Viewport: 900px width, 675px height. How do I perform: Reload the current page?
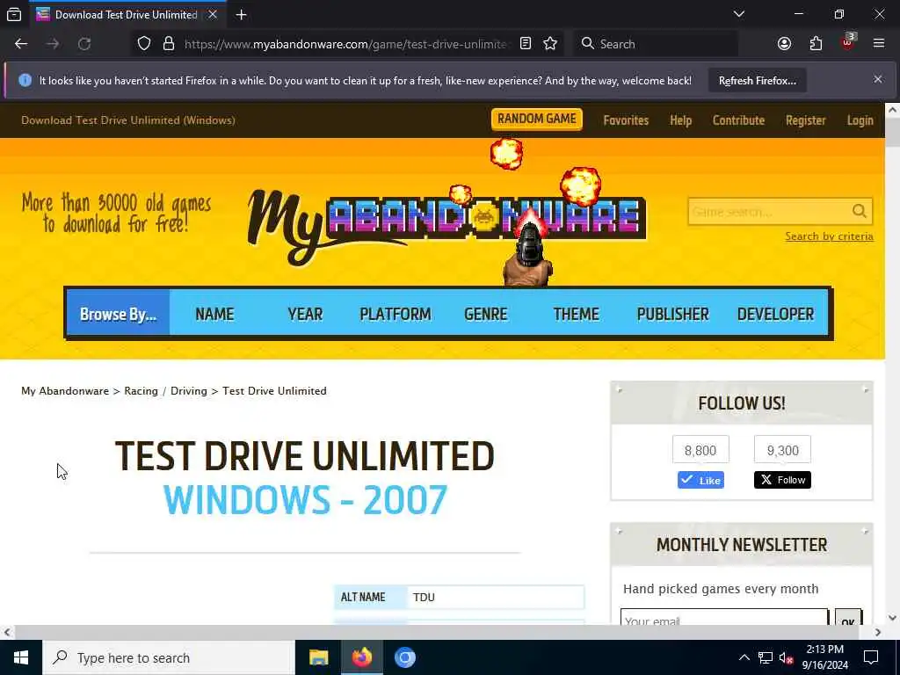pos(84,44)
